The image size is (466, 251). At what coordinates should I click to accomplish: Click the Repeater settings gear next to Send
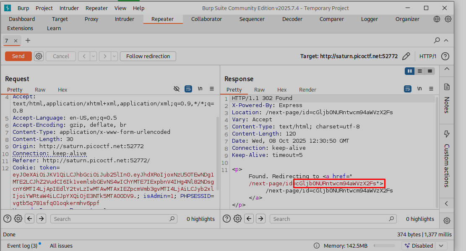click(39, 56)
